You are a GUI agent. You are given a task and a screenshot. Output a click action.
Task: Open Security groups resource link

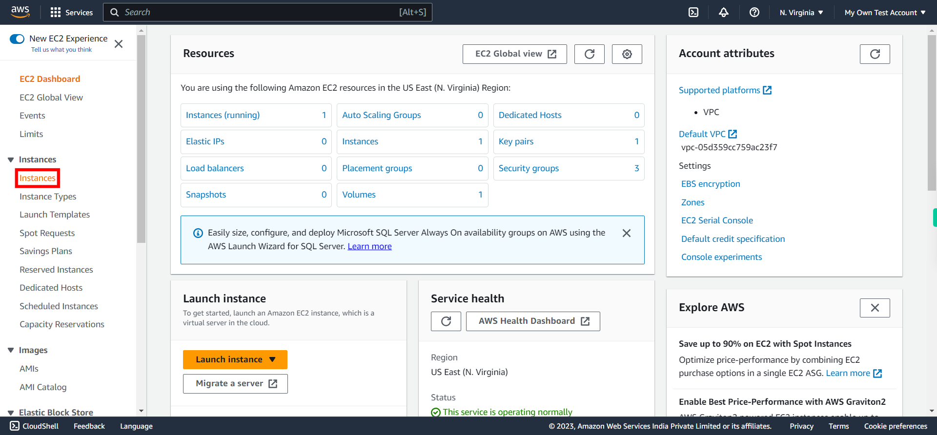(529, 168)
